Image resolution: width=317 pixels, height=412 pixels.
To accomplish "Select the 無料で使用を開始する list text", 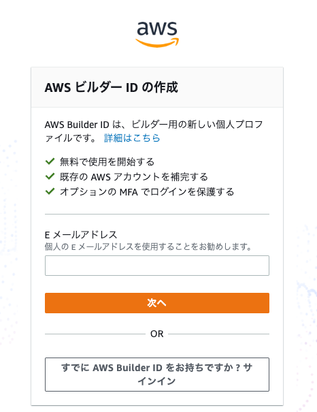I will coord(107,161).
